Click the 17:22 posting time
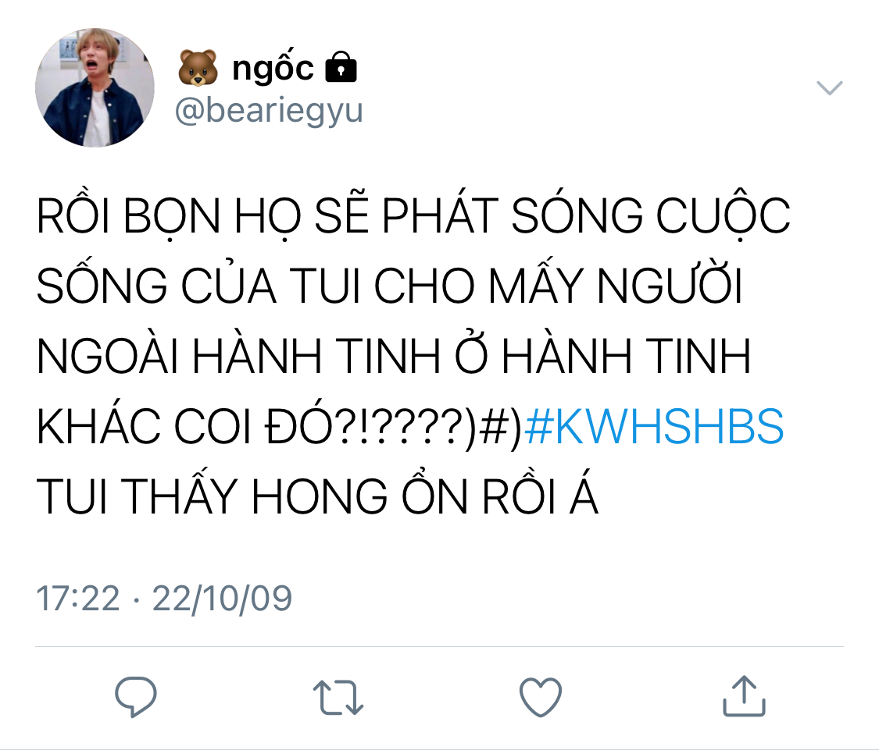Viewport: 879px width, 750px height. [x=78, y=599]
